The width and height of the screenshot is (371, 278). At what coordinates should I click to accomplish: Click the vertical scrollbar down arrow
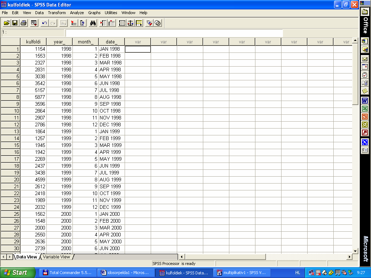(x=355, y=251)
